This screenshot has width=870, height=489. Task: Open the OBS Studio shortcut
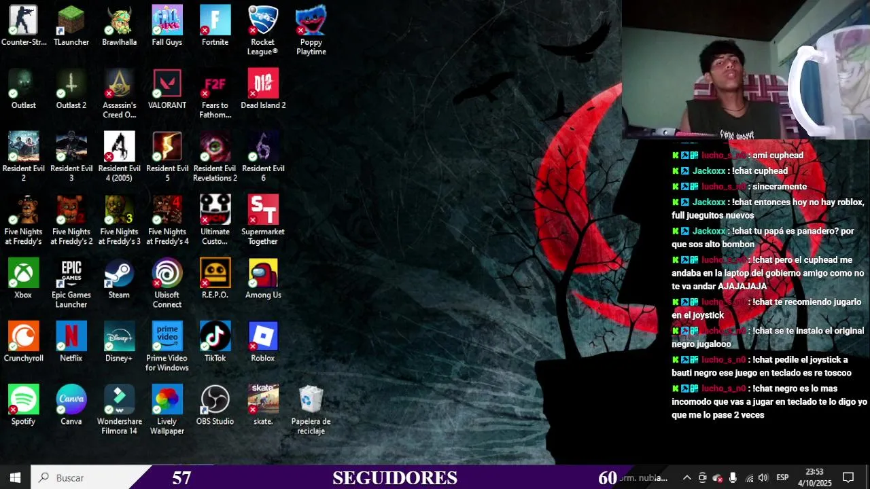215,405
